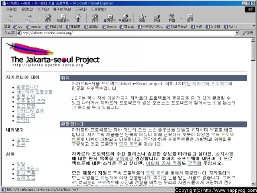
Task: Follow the 공지사항 link in the paragraph
Action: click(224, 154)
